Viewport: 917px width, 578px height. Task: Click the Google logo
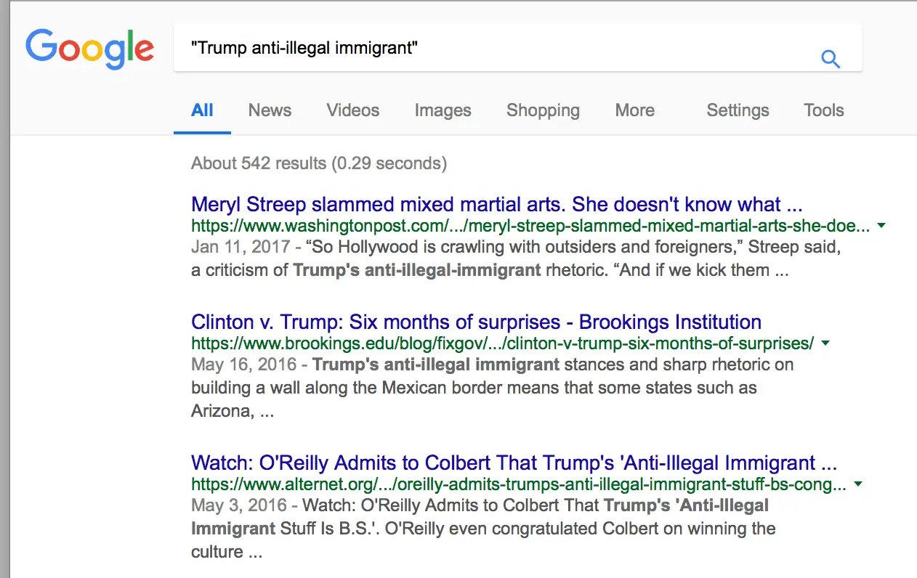89,49
